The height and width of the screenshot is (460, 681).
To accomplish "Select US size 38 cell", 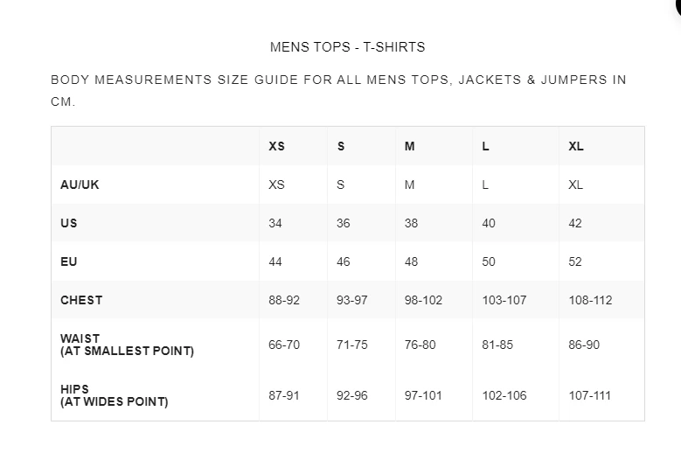I will point(411,223).
